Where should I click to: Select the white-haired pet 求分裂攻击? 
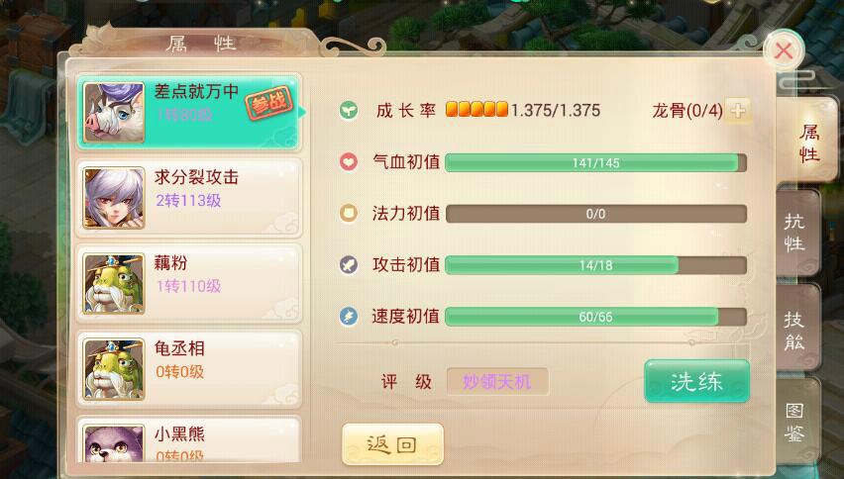pyautogui.click(x=188, y=198)
